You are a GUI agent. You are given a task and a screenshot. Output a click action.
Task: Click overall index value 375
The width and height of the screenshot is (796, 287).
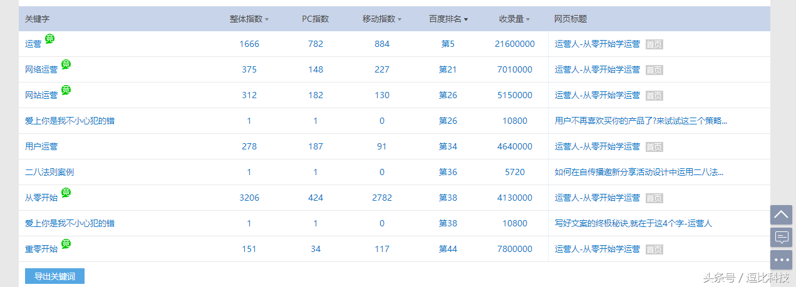[249, 70]
